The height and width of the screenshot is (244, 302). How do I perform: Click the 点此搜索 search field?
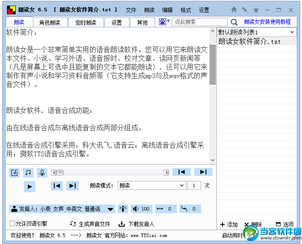199,22
